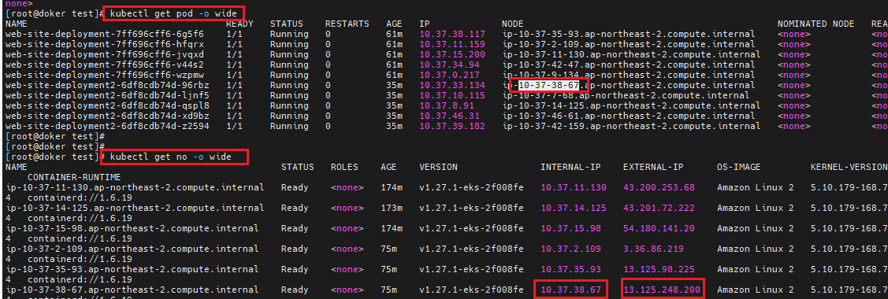
Task: Click pod IP 10.37.8.91
Action: [447, 105]
